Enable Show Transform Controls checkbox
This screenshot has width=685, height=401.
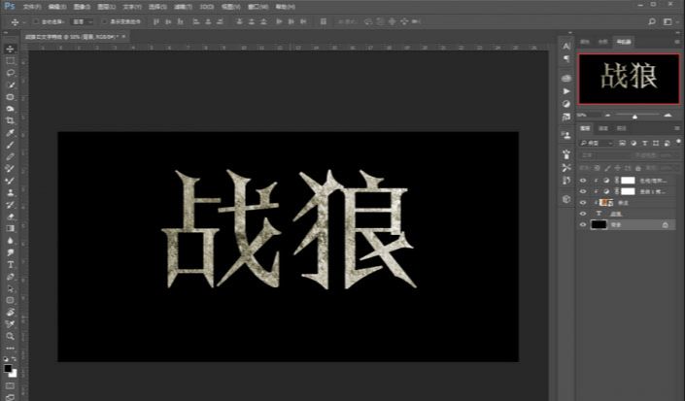point(104,21)
